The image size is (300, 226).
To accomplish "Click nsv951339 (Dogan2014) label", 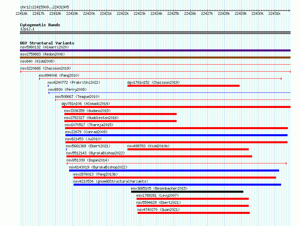I will point(88,160).
